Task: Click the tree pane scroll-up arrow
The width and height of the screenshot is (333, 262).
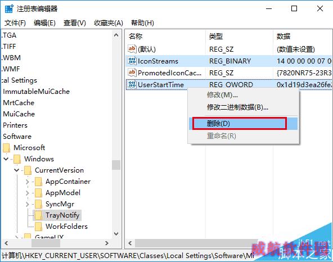Action: coord(116,35)
